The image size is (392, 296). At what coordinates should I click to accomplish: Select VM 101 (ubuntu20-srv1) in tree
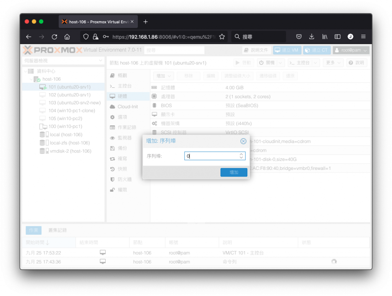69,87
